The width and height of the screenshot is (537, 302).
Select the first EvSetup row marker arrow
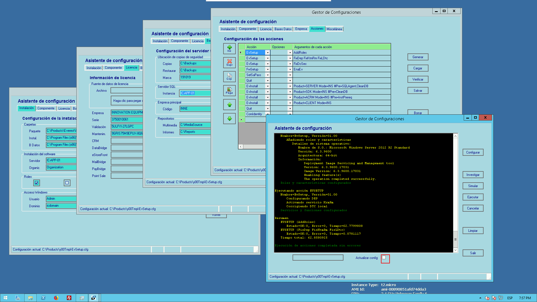click(x=241, y=53)
